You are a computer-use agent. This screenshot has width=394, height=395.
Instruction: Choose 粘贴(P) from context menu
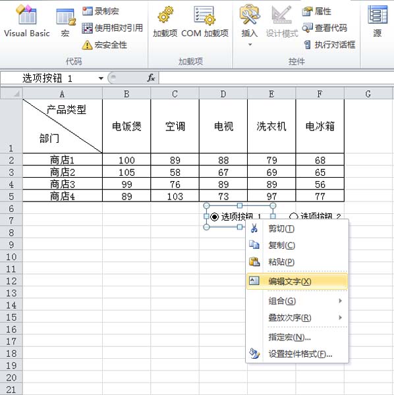pos(297,262)
